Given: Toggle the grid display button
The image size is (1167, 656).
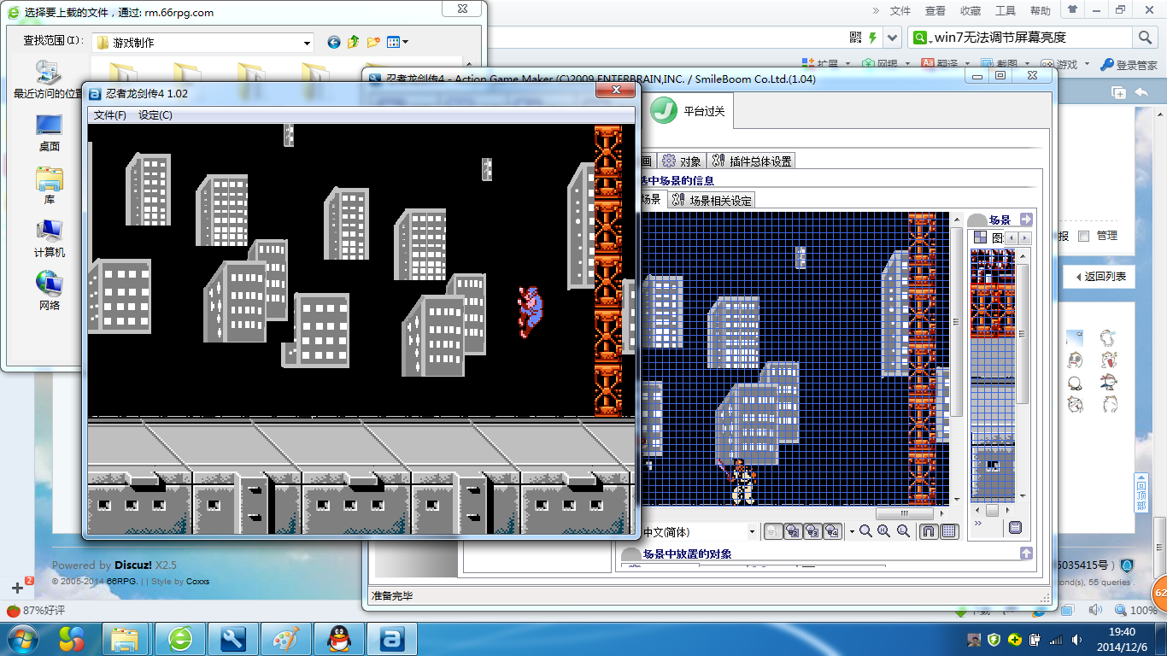Looking at the screenshot, I should (949, 531).
